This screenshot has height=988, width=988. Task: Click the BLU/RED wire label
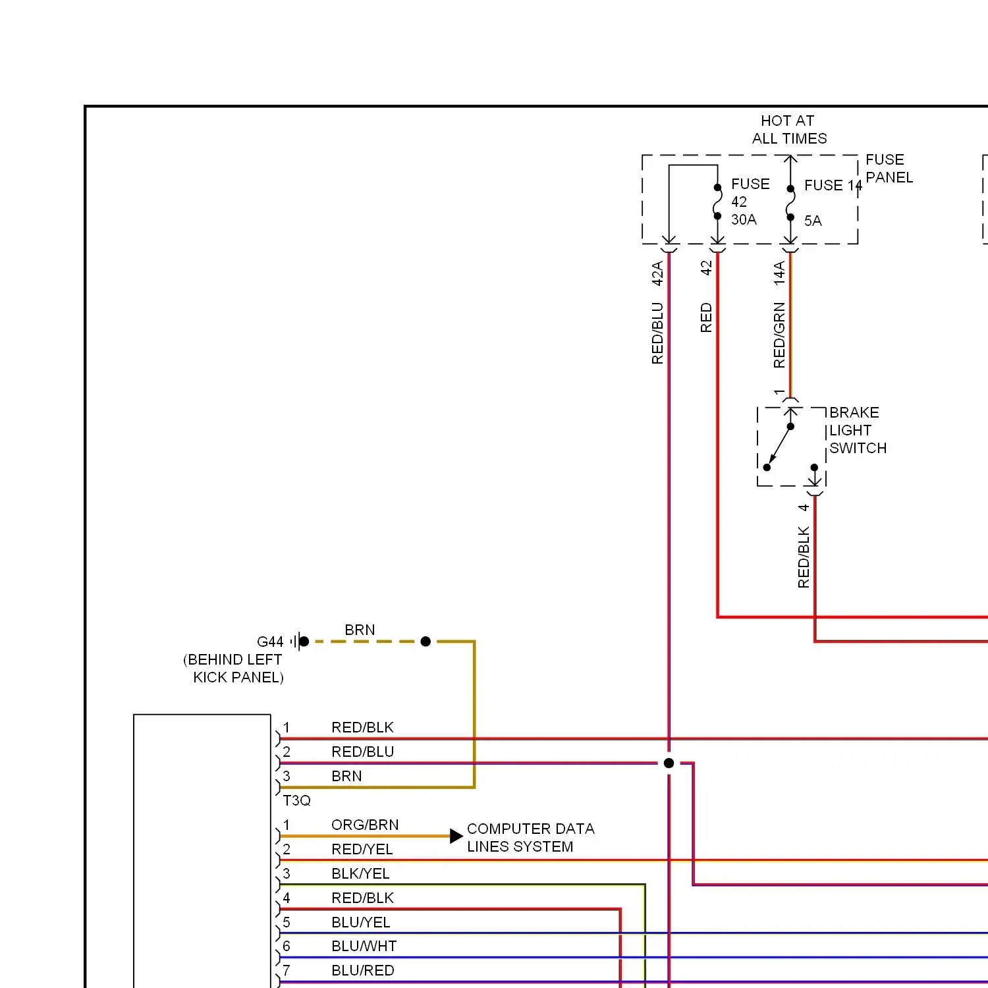(x=363, y=970)
